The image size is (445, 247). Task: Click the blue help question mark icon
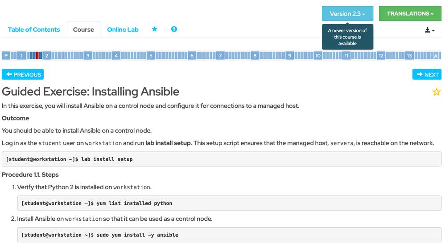(174, 29)
